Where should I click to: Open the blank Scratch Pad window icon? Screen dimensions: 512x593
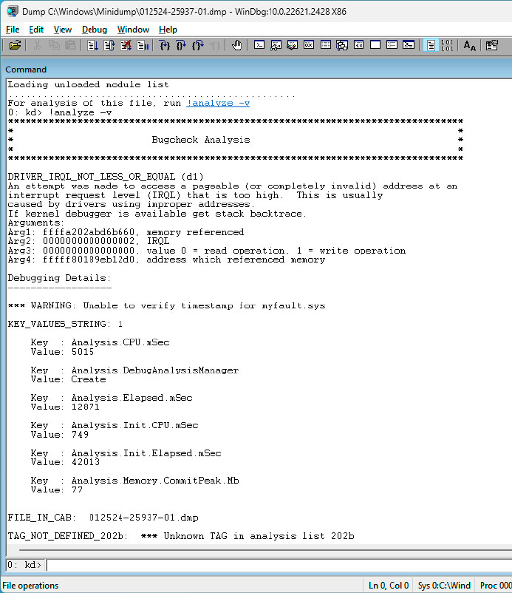coord(375,45)
